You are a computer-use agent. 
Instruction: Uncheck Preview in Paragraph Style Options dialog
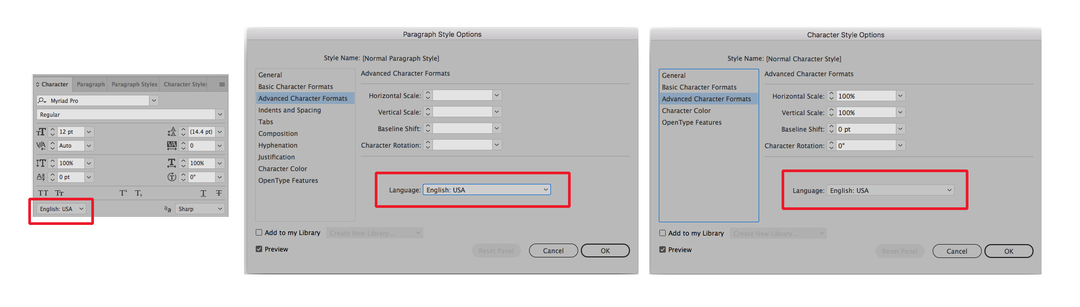[x=259, y=249]
